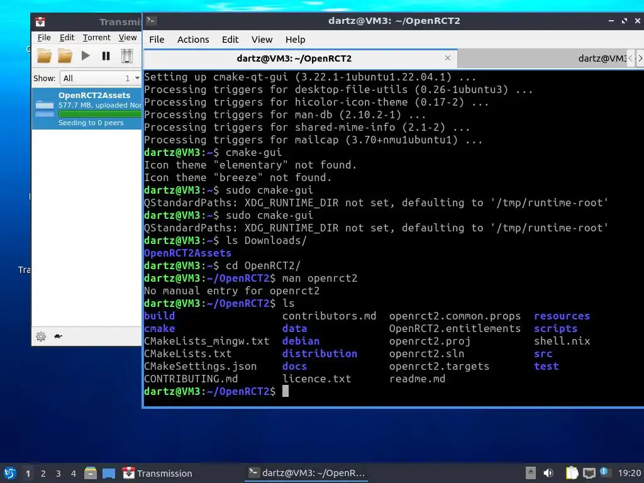The image size is (644, 483).
Task: Click 'resources' directory in terminal listing
Action: [562, 316]
